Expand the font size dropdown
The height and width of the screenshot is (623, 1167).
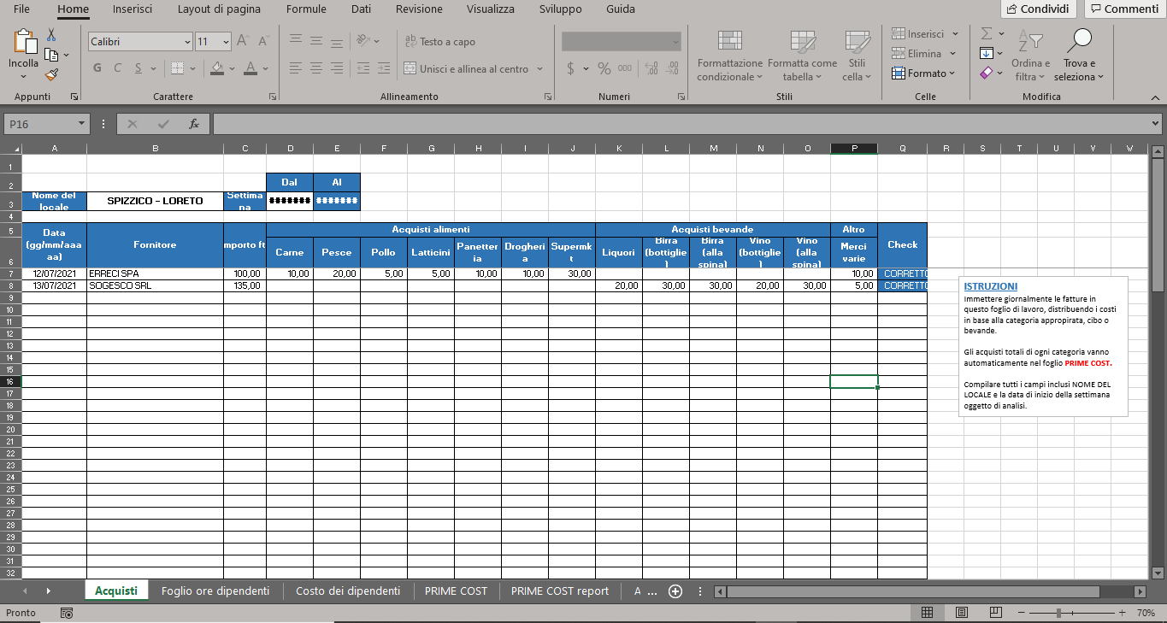pos(226,42)
